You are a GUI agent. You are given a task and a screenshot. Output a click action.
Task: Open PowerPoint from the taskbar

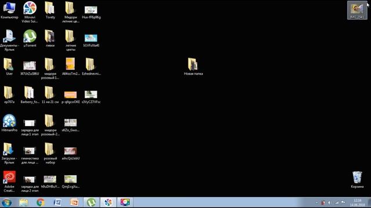click(x=75, y=202)
